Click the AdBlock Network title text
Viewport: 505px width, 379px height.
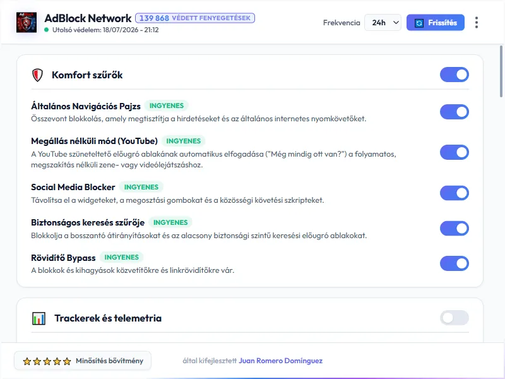point(88,18)
